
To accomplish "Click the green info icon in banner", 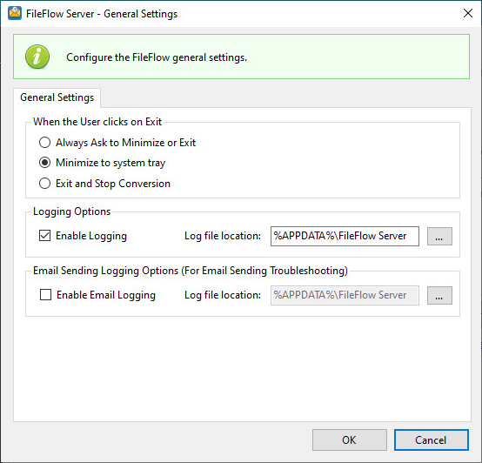I will tap(37, 57).
